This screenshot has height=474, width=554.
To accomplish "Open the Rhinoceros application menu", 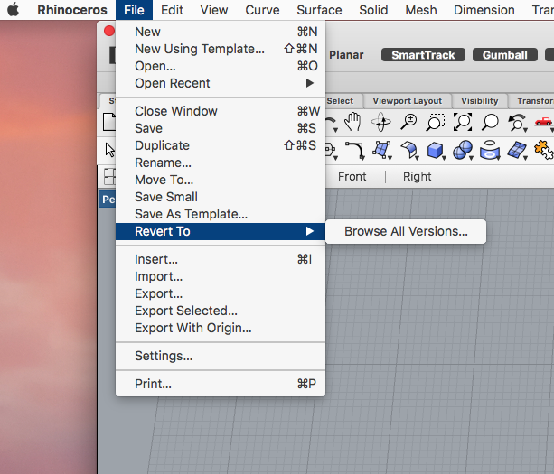I will click(72, 10).
